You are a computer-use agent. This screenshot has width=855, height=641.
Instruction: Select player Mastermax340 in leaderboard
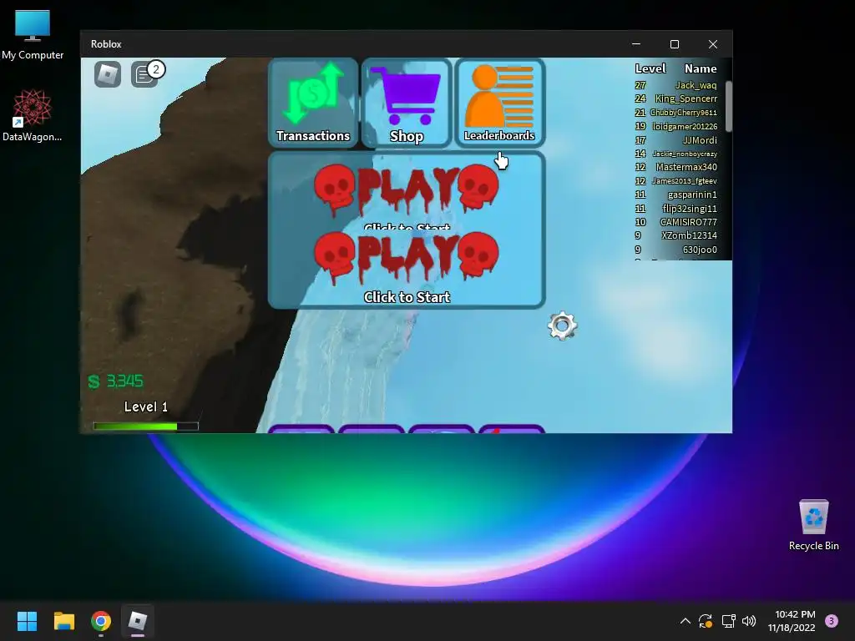click(676, 167)
